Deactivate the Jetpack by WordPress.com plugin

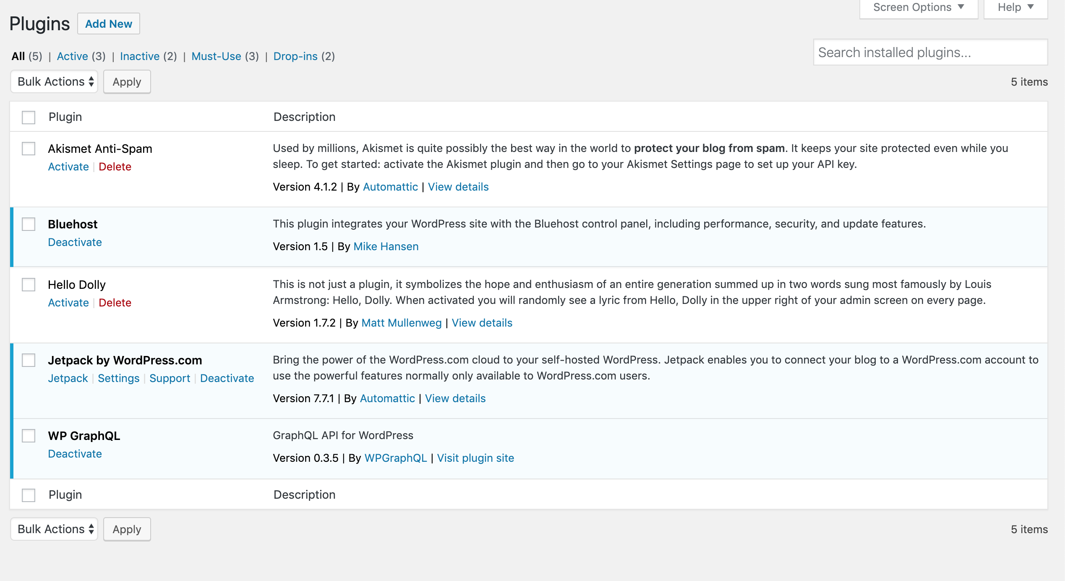click(x=227, y=378)
